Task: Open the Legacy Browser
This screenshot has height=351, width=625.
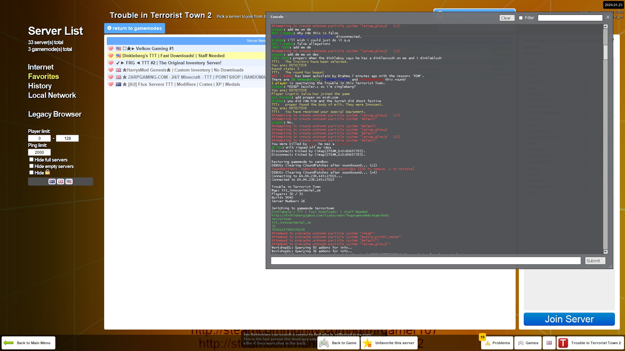Action: [55, 114]
